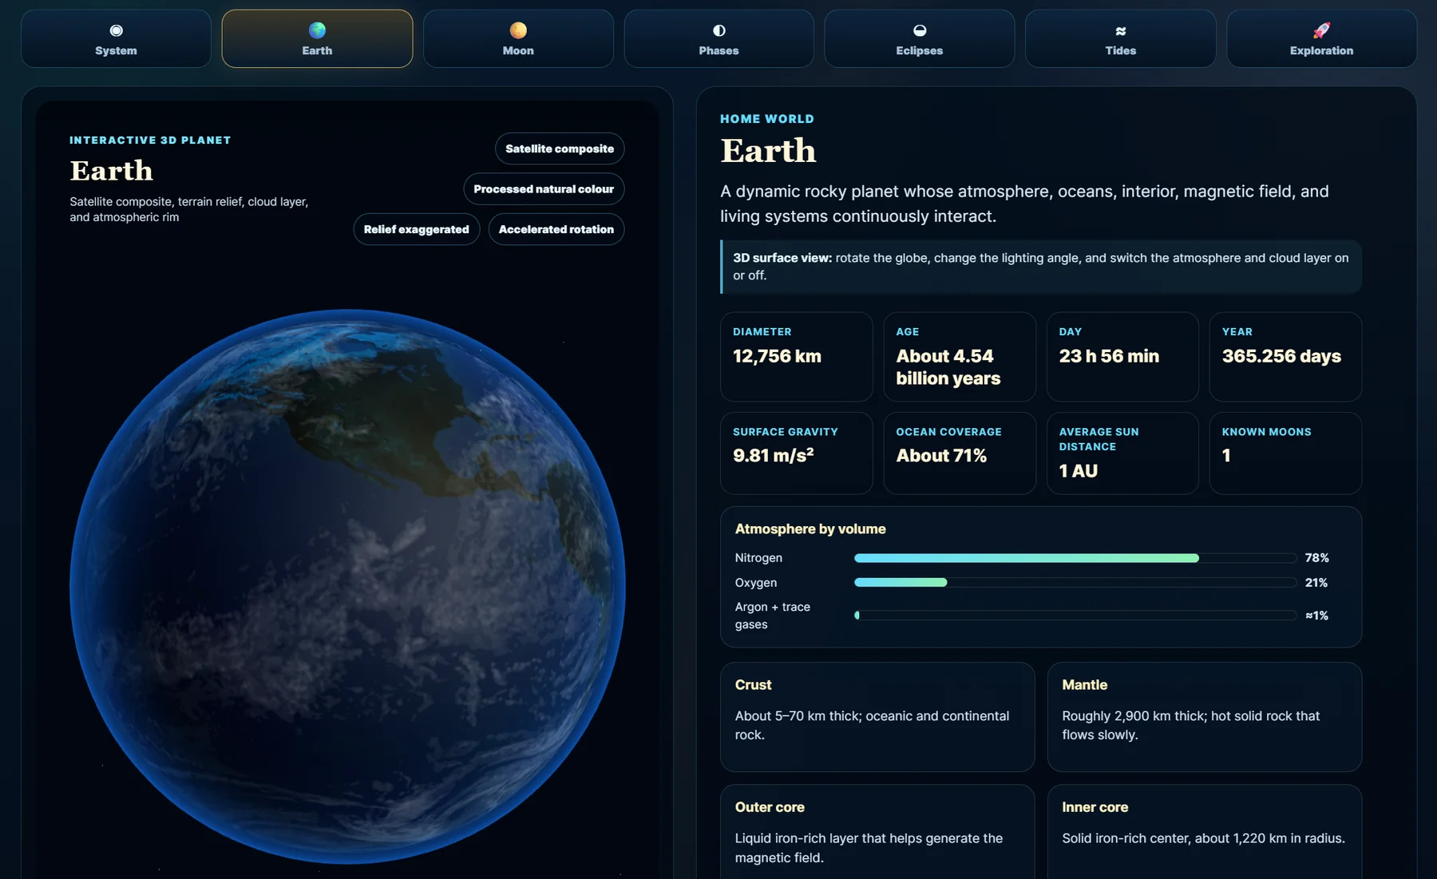Click the 'Nitrogen' label
1437x879 pixels.
[x=758, y=558]
